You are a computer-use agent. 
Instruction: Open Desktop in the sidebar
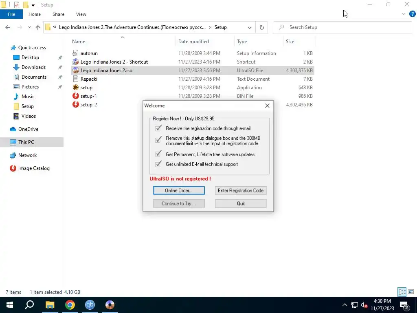click(30, 57)
